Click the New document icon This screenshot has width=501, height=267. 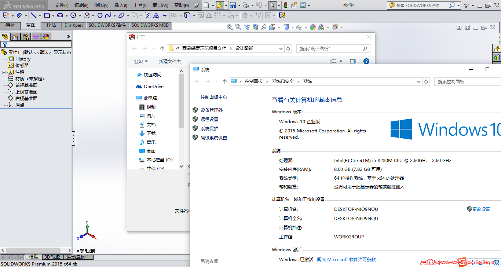(x=206, y=5)
